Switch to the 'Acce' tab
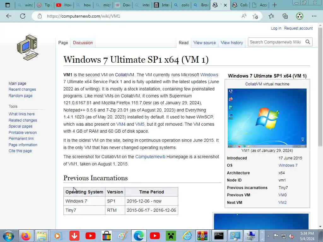The height and width of the screenshot is (242, 323). [260, 5]
